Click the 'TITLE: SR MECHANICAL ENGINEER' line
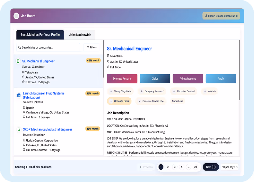The height and width of the screenshot is (182, 254). point(126,119)
